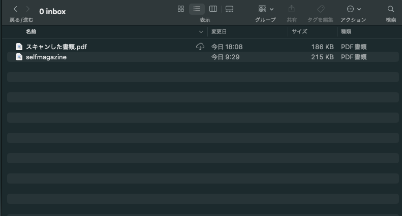
Task: Switch to icon grid view
Action: click(x=181, y=9)
